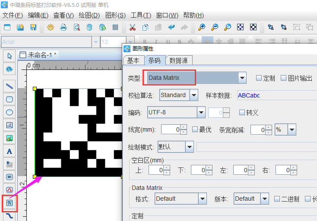Undo last action with blue arrow icon
Image resolution: width=317 pixels, height=221 pixels.
pos(171,27)
